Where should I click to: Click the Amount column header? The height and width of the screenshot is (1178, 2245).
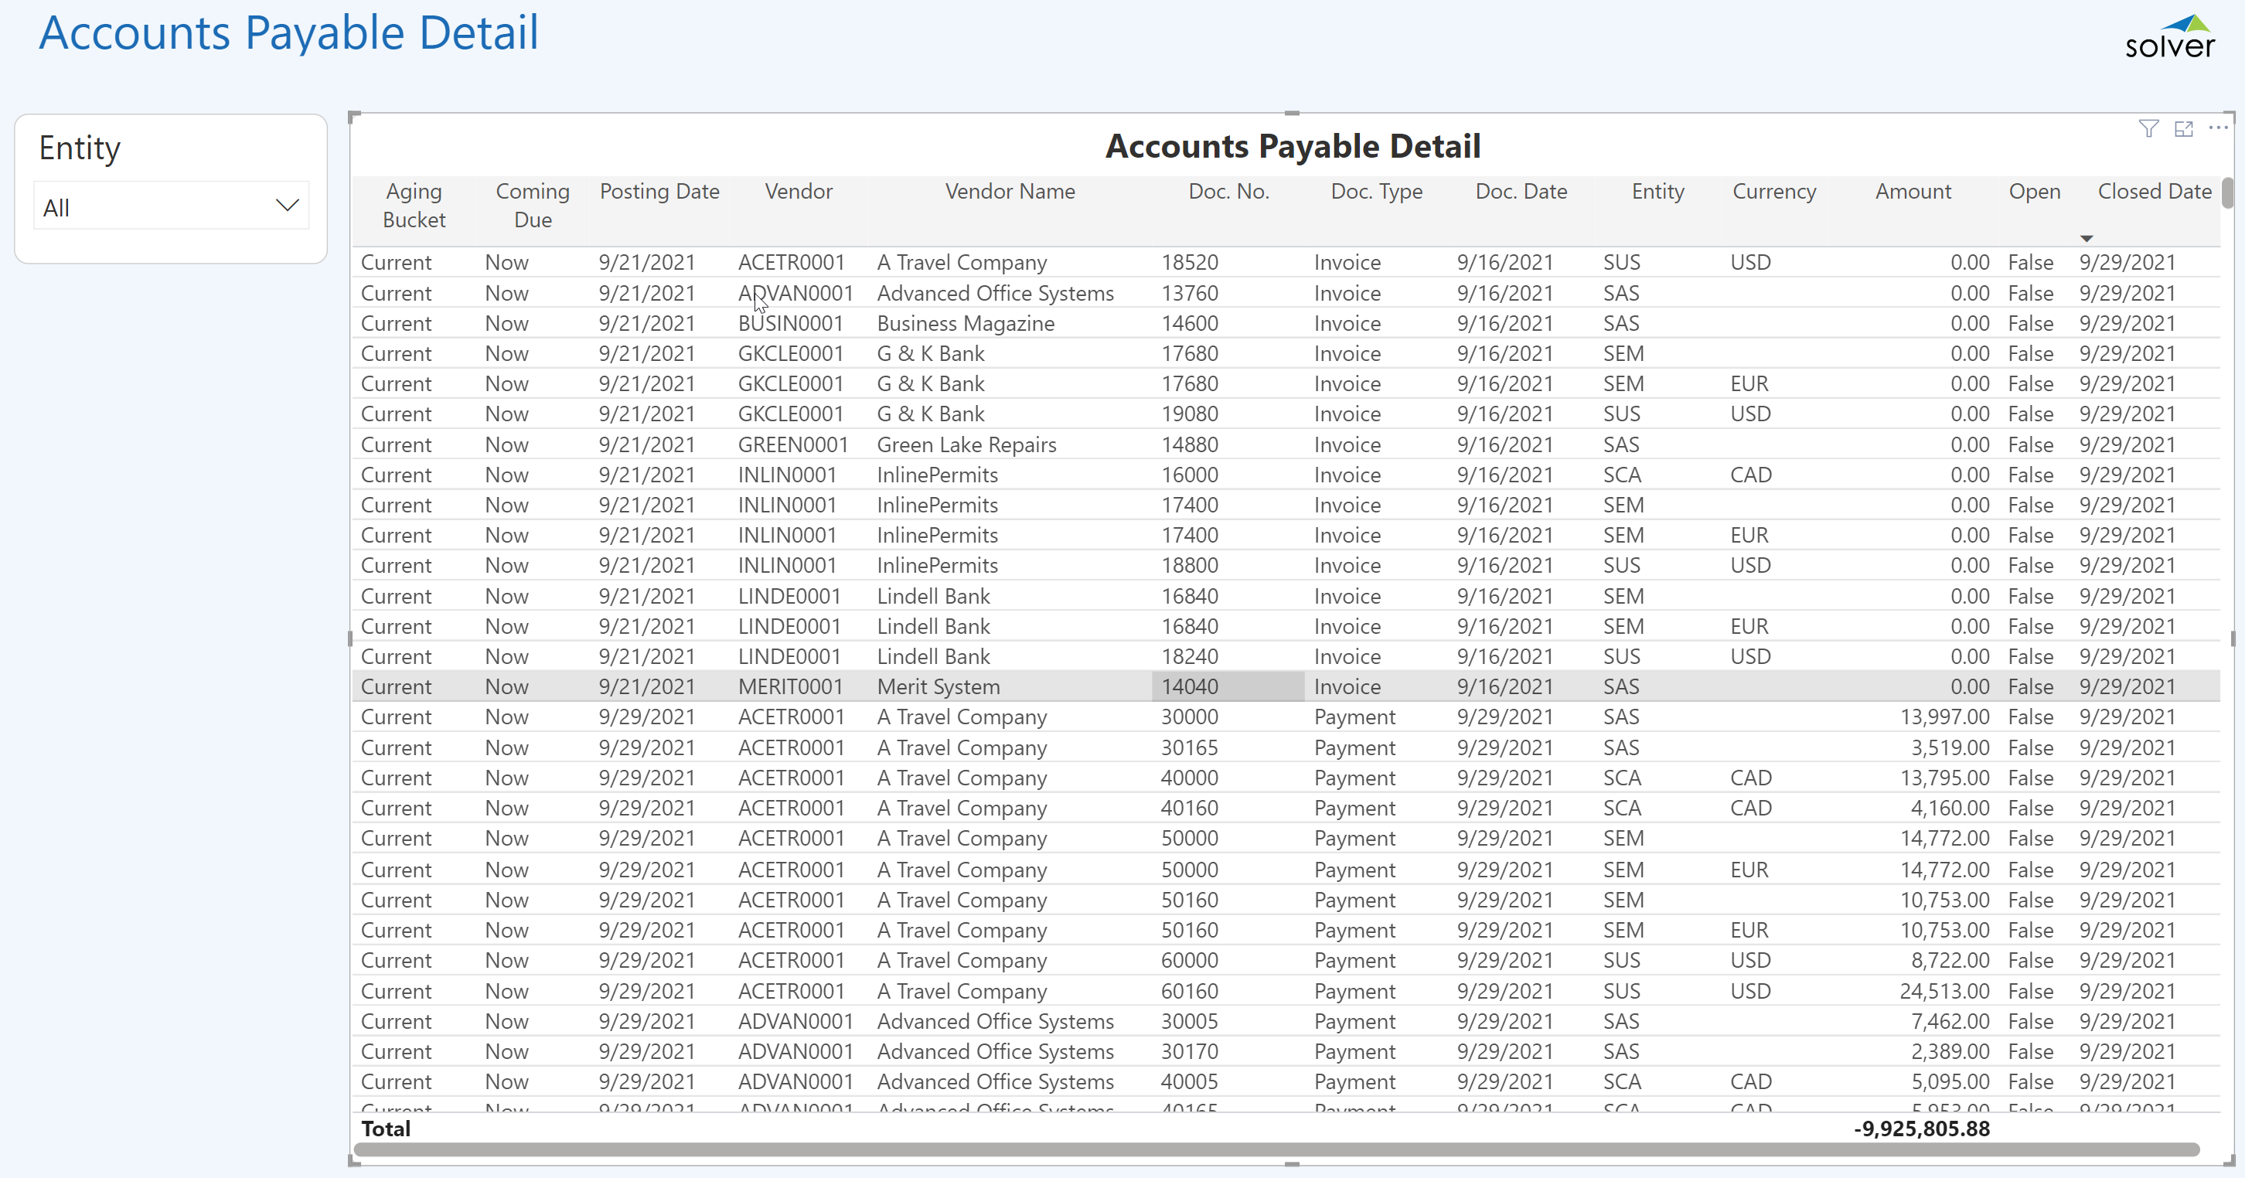pos(1913,192)
